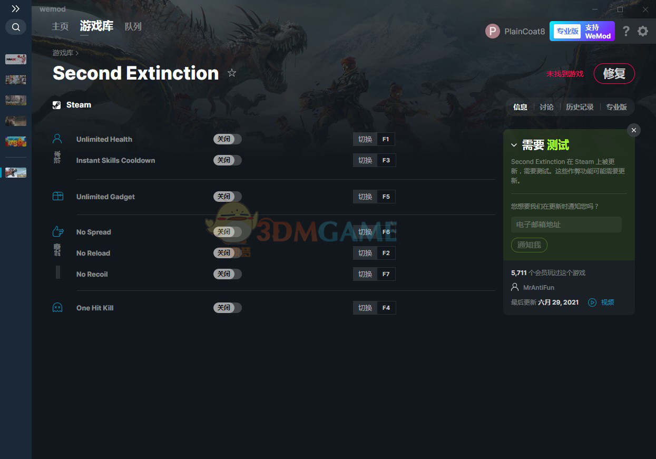Open settings via the gear icon
Image resolution: width=656 pixels, height=459 pixels.
click(x=643, y=31)
